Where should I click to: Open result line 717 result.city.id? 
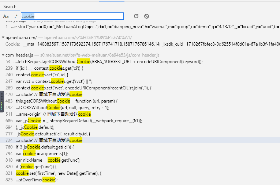140,134
